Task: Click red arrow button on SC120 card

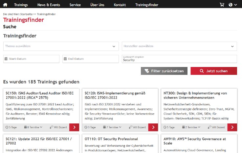Action: 153,127
